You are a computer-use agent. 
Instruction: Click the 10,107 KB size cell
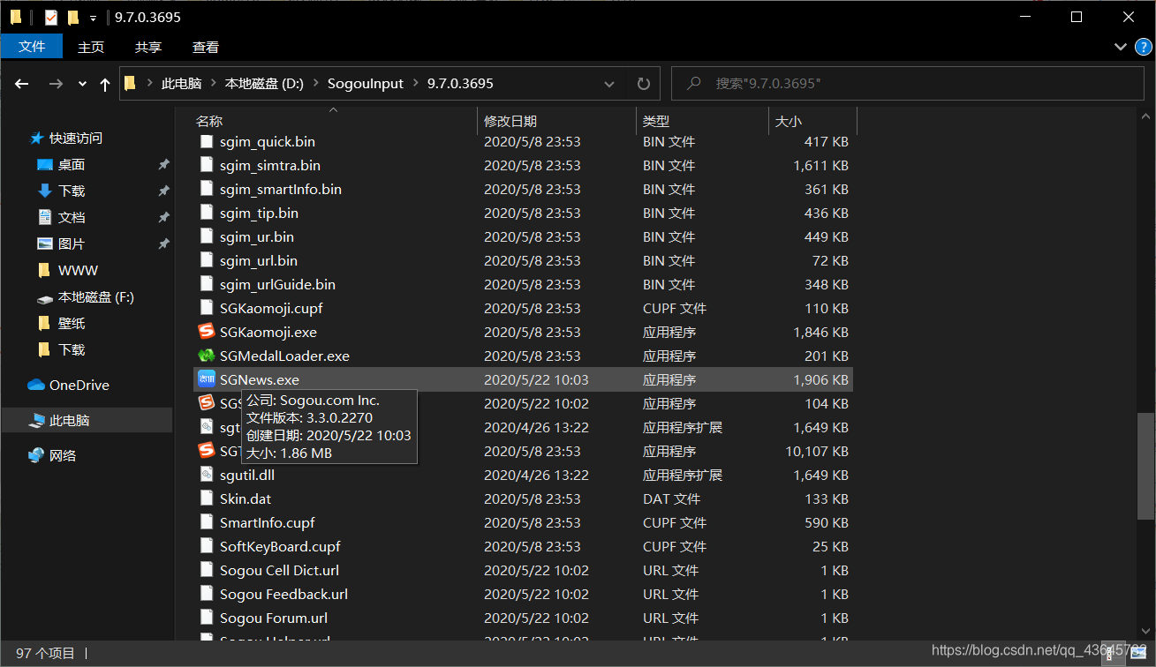click(x=817, y=451)
